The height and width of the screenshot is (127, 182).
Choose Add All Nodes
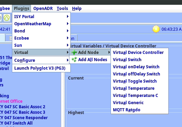(90, 59)
